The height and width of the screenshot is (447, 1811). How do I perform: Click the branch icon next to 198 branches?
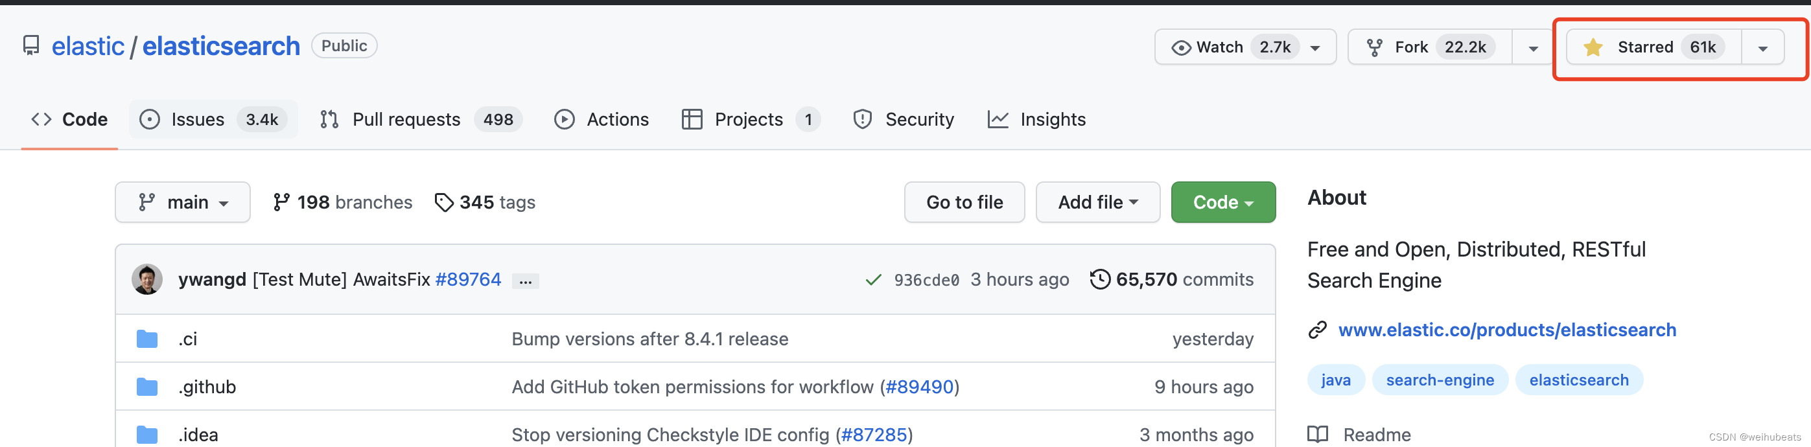click(281, 202)
